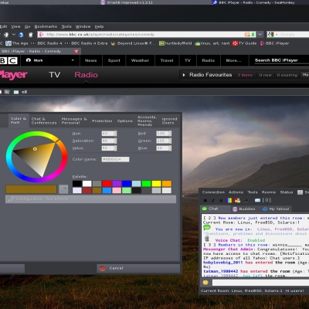Pick the purple palette swatch
Screen dimensions: 309x309
pos(117,184)
